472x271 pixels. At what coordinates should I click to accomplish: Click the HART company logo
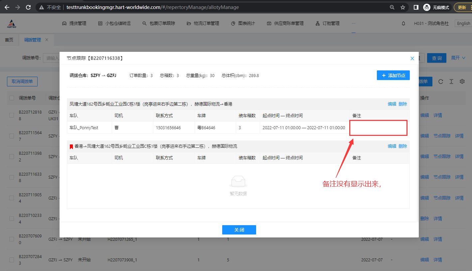point(12,24)
